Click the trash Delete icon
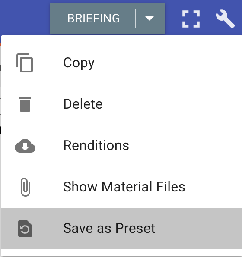242x257 pixels. [x=25, y=104]
